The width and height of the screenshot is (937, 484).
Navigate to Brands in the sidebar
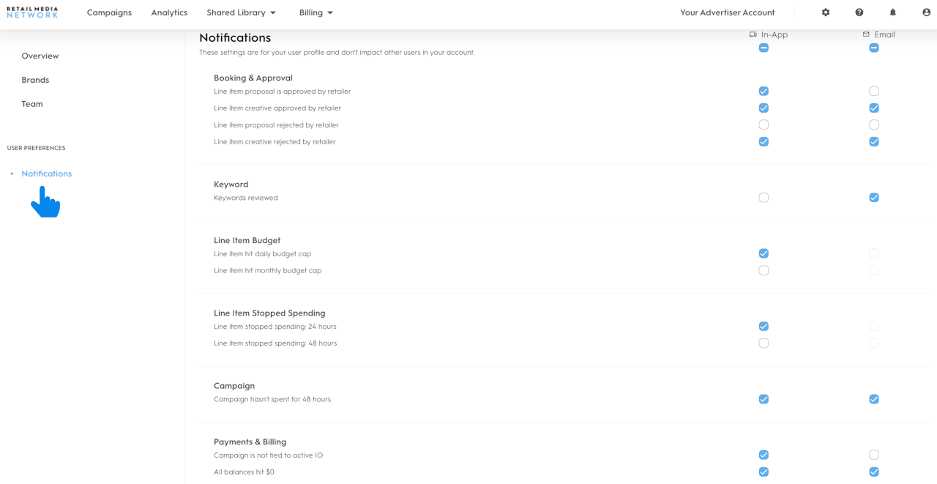tap(35, 80)
